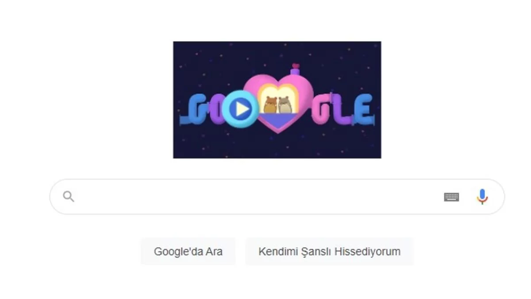The width and height of the screenshot is (531, 299).
Task: Click the tiny heart above the chimney
Action: click(296, 66)
